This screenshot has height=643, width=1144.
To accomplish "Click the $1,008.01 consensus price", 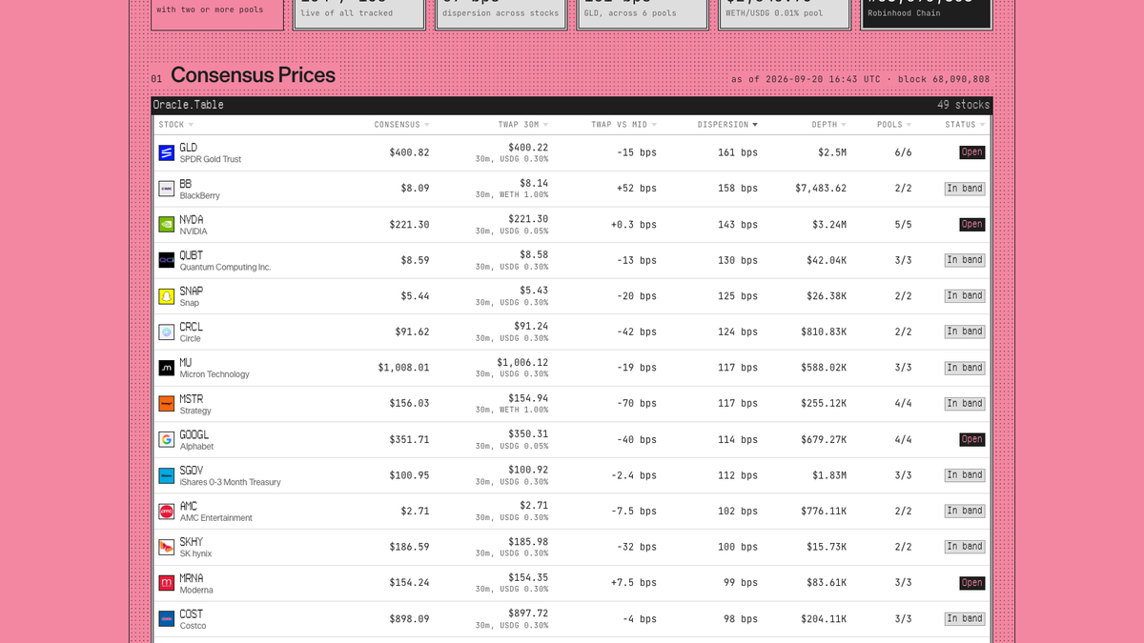I will click(403, 368).
